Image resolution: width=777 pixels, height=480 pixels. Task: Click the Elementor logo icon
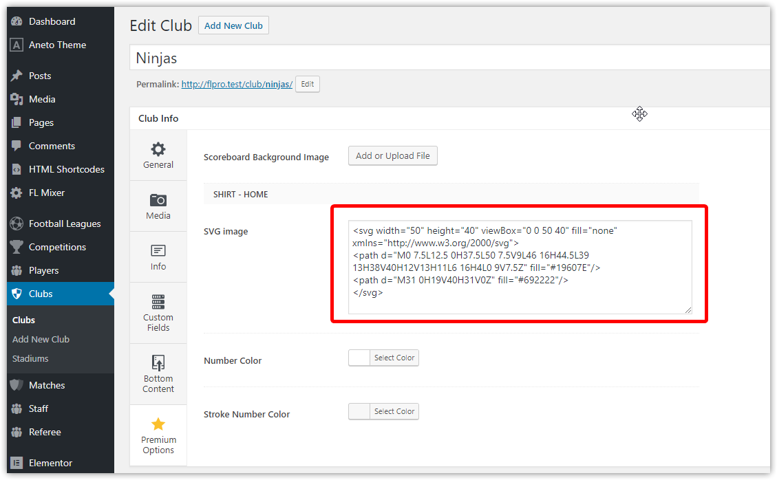[17, 463]
